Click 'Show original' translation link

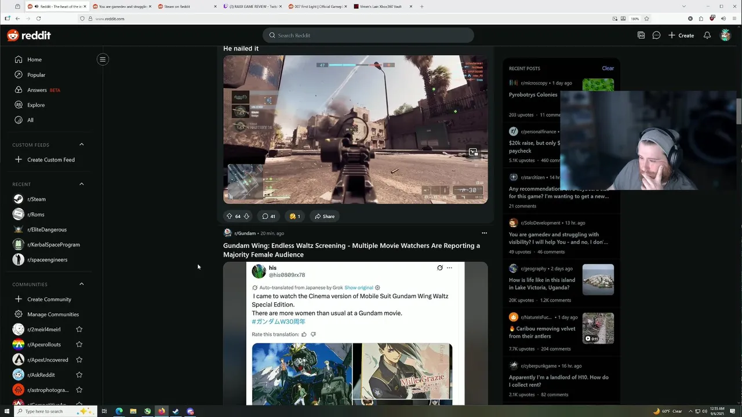click(359, 287)
